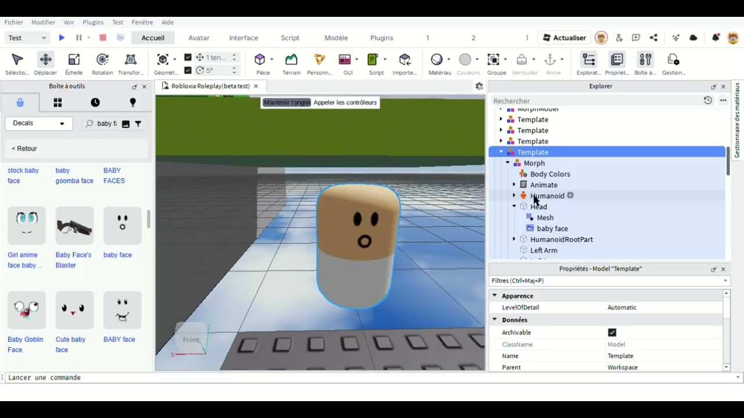Click the Actualiser button
Screen dimensions: 744x418
[x=564, y=38]
